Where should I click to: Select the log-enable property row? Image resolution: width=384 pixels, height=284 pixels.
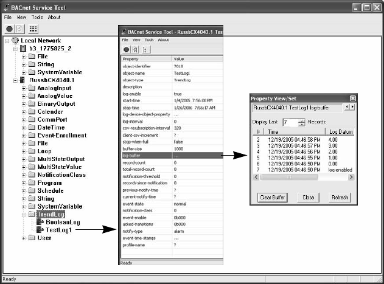pos(172,94)
